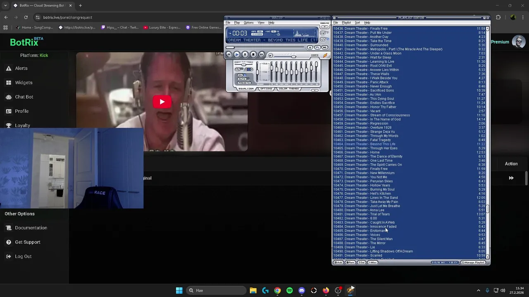Open the Playlist Editor Sort menu
Screen dimensions: 529x297
click(357, 23)
